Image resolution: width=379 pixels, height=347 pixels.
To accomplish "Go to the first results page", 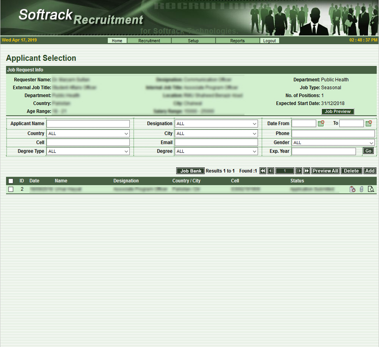I will 263,171.
